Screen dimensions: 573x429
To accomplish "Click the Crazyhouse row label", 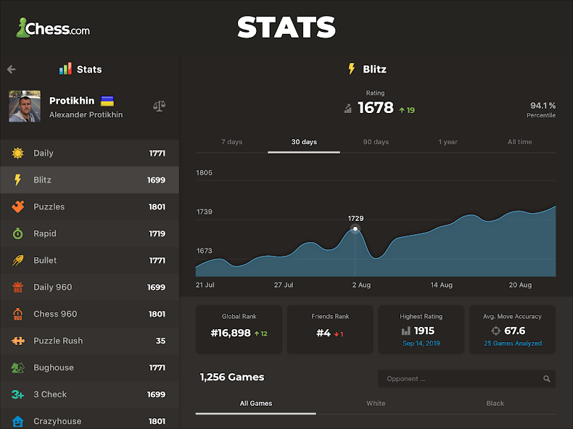I will [57, 421].
